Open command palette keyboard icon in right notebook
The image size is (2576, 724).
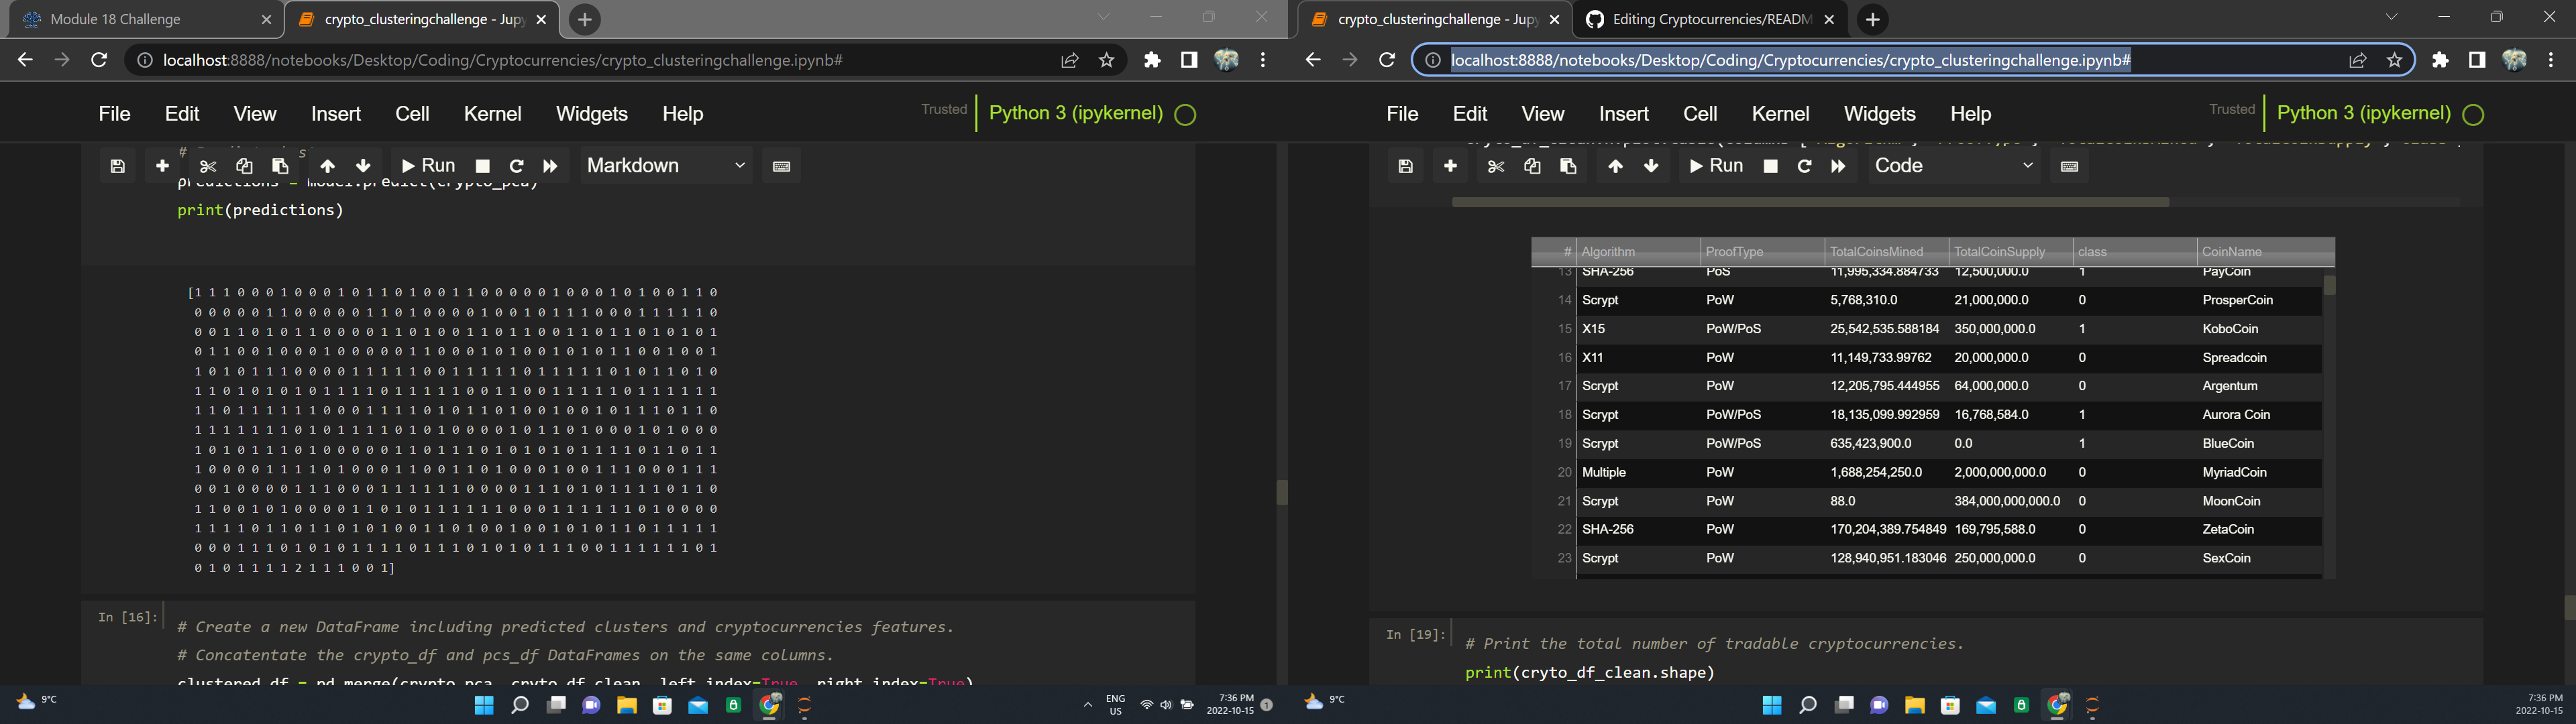point(2069,166)
